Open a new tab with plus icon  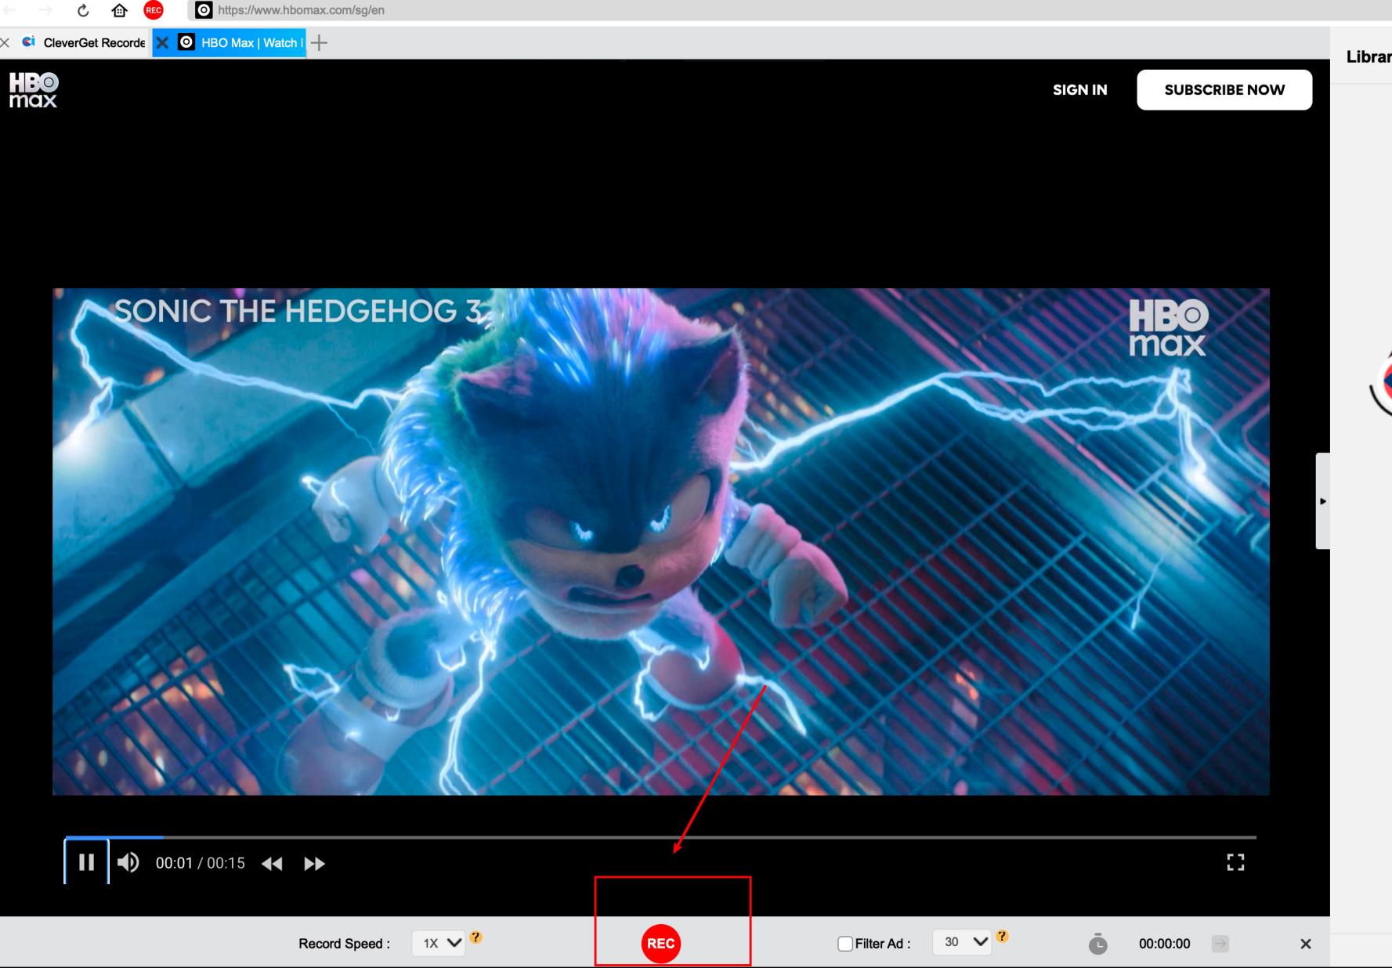click(x=319, y=42)
